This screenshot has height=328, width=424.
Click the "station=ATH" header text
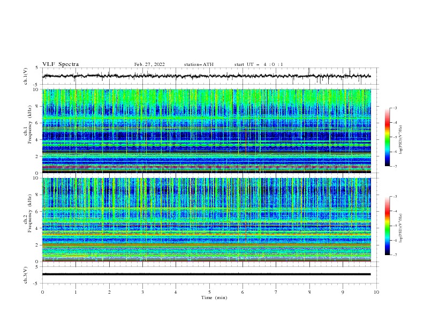[x=199, y=64]
